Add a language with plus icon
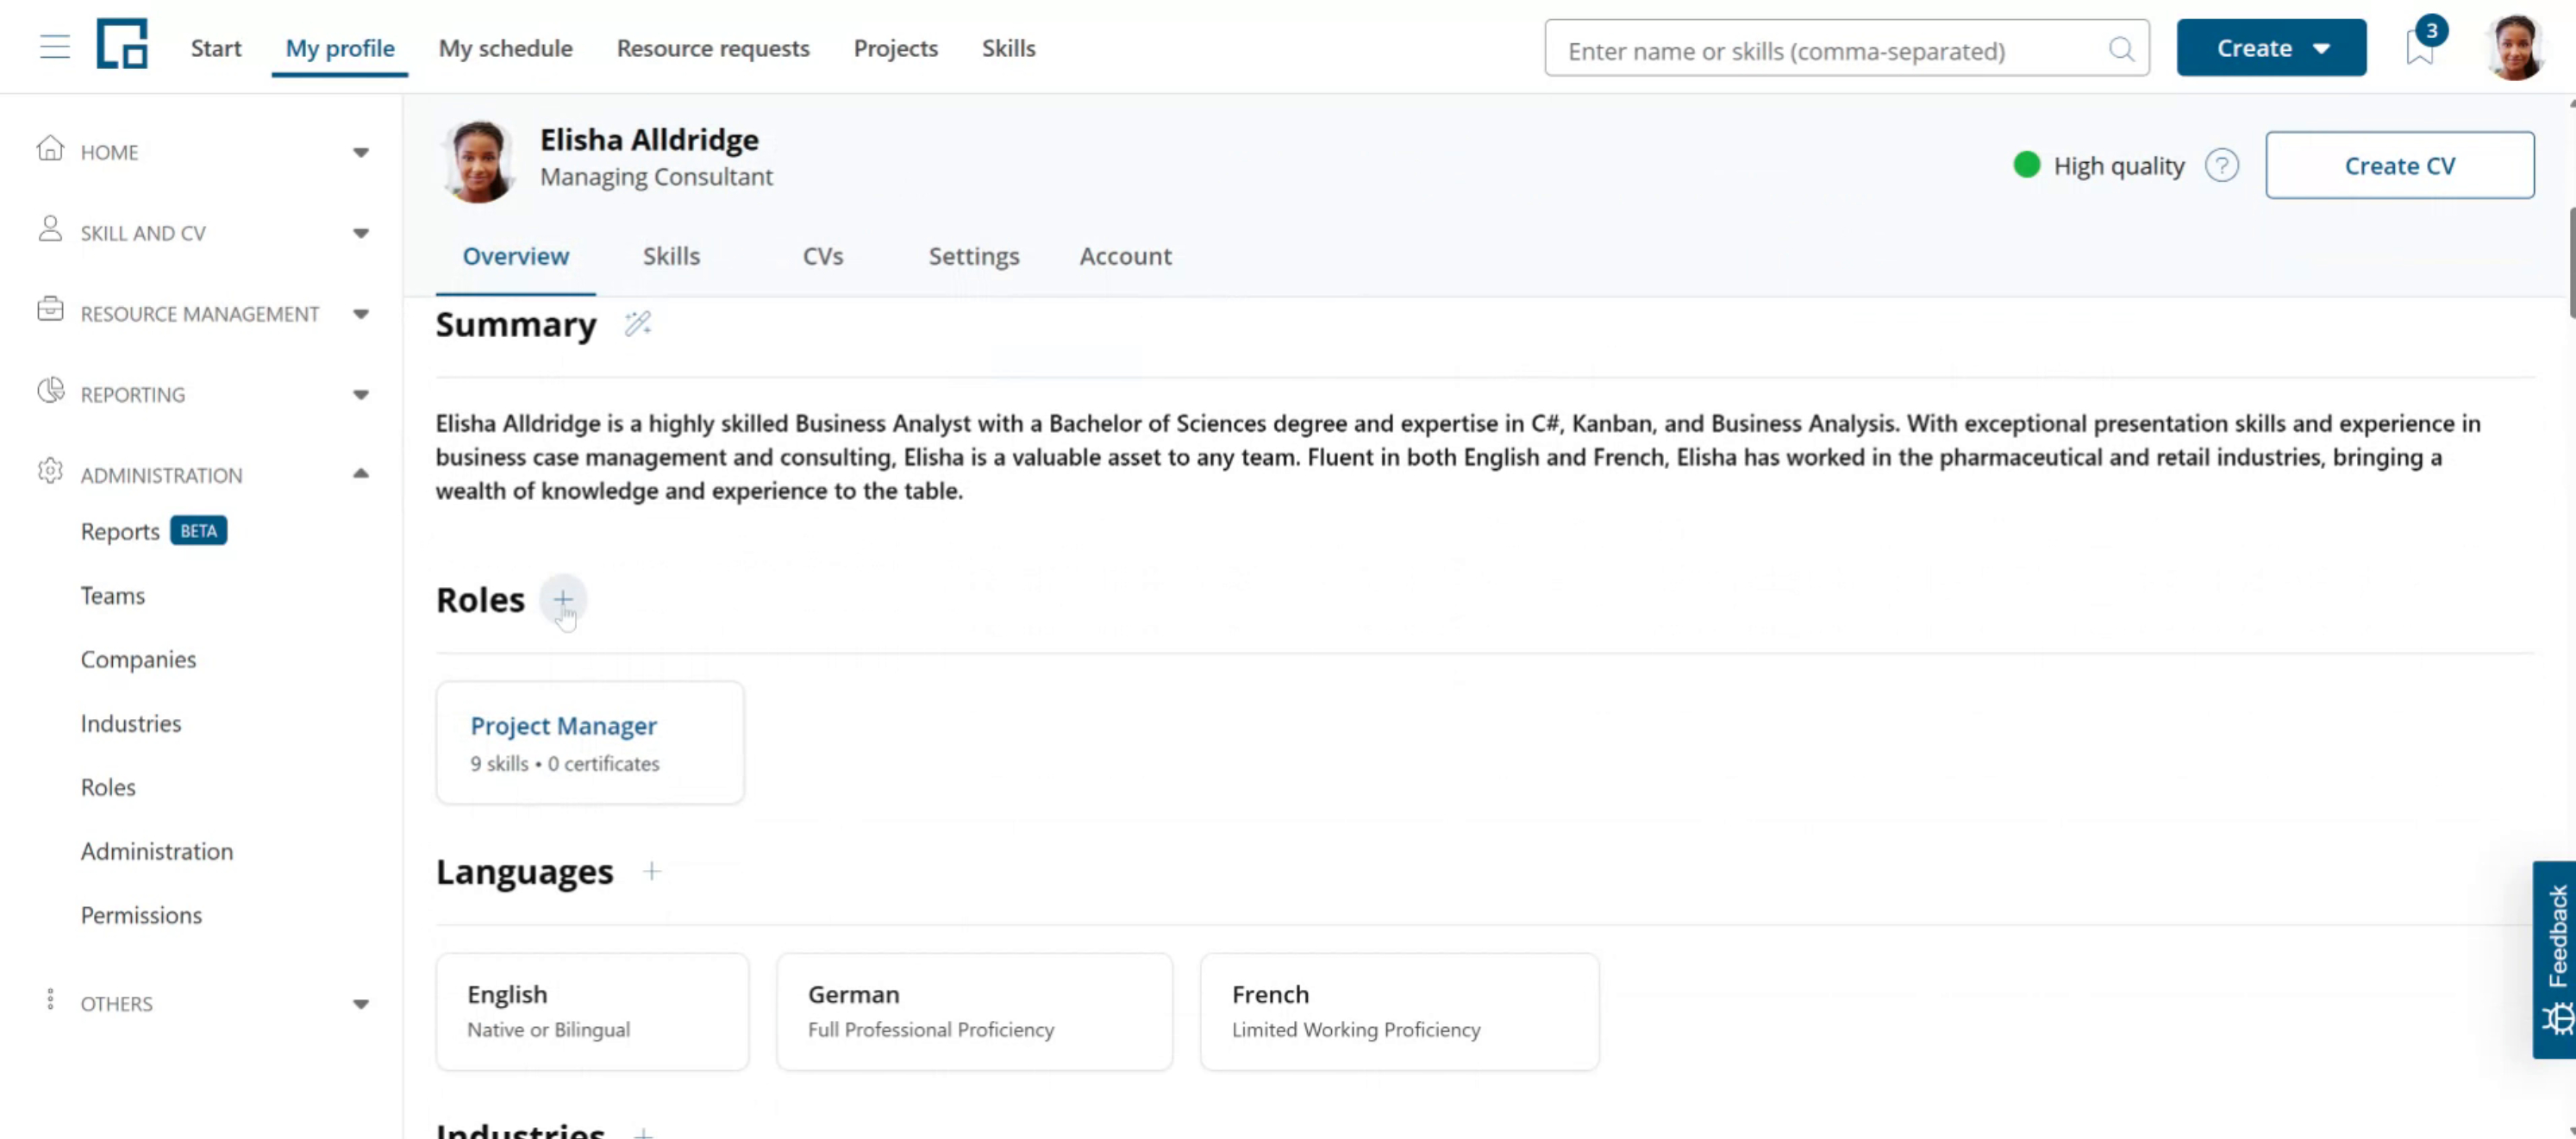 pos(651,871)
